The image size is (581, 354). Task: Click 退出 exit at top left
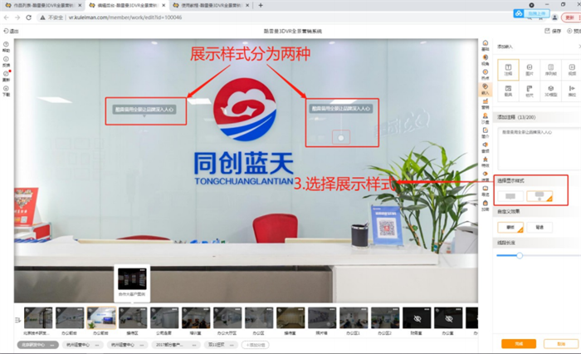(11, 32)
